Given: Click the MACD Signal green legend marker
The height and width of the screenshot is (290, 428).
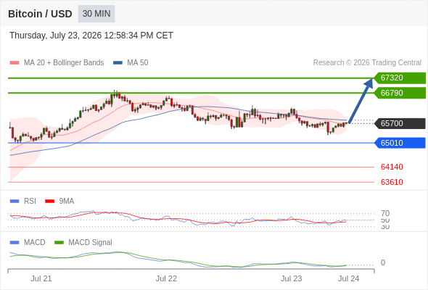Looking at the screenshot, I should coord(59,243).
